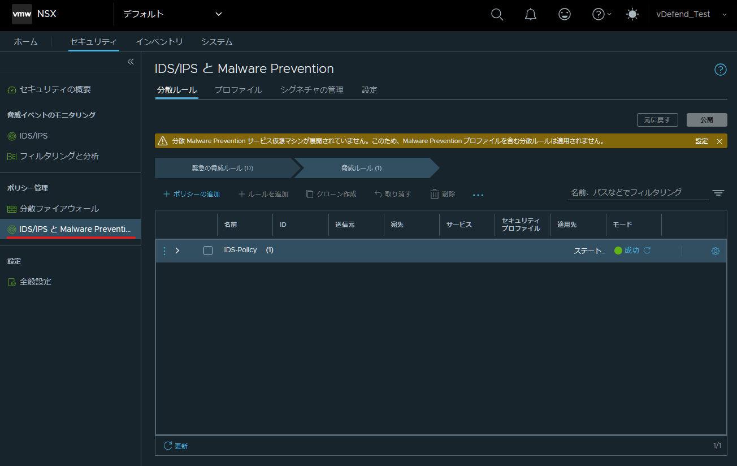Collapse the left sidebar with double chevron
The height and width of the screenshot is (466, 737).
pos(131,62)
